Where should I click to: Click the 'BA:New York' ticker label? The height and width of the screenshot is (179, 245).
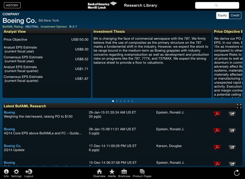49,21
